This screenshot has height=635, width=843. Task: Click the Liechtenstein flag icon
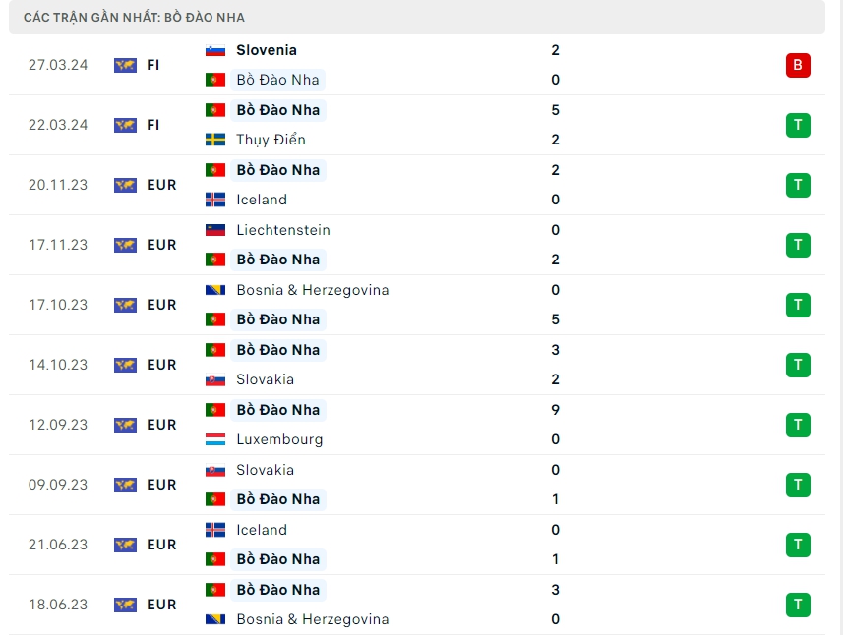click(x=215, y=230)
